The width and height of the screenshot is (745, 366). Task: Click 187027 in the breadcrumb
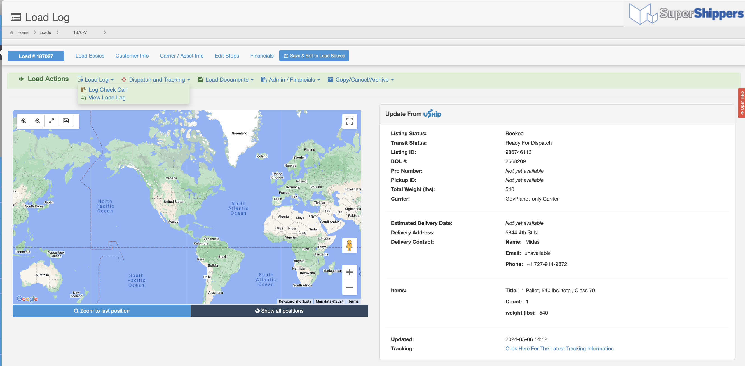point(80,32)
